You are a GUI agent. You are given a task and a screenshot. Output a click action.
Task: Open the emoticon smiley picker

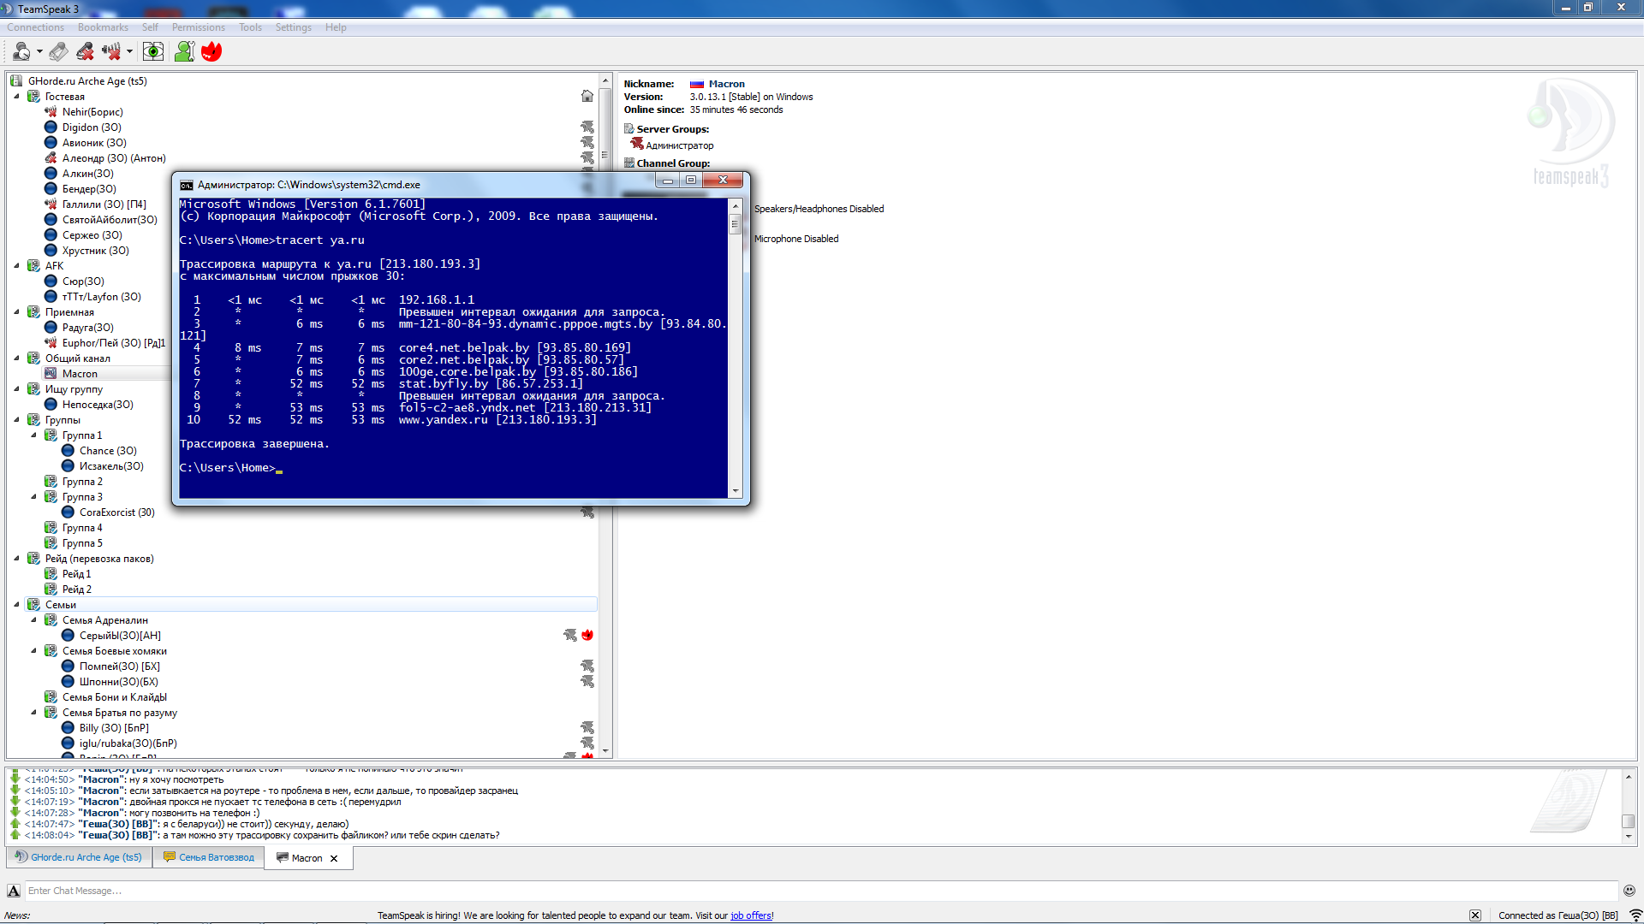1629,891
